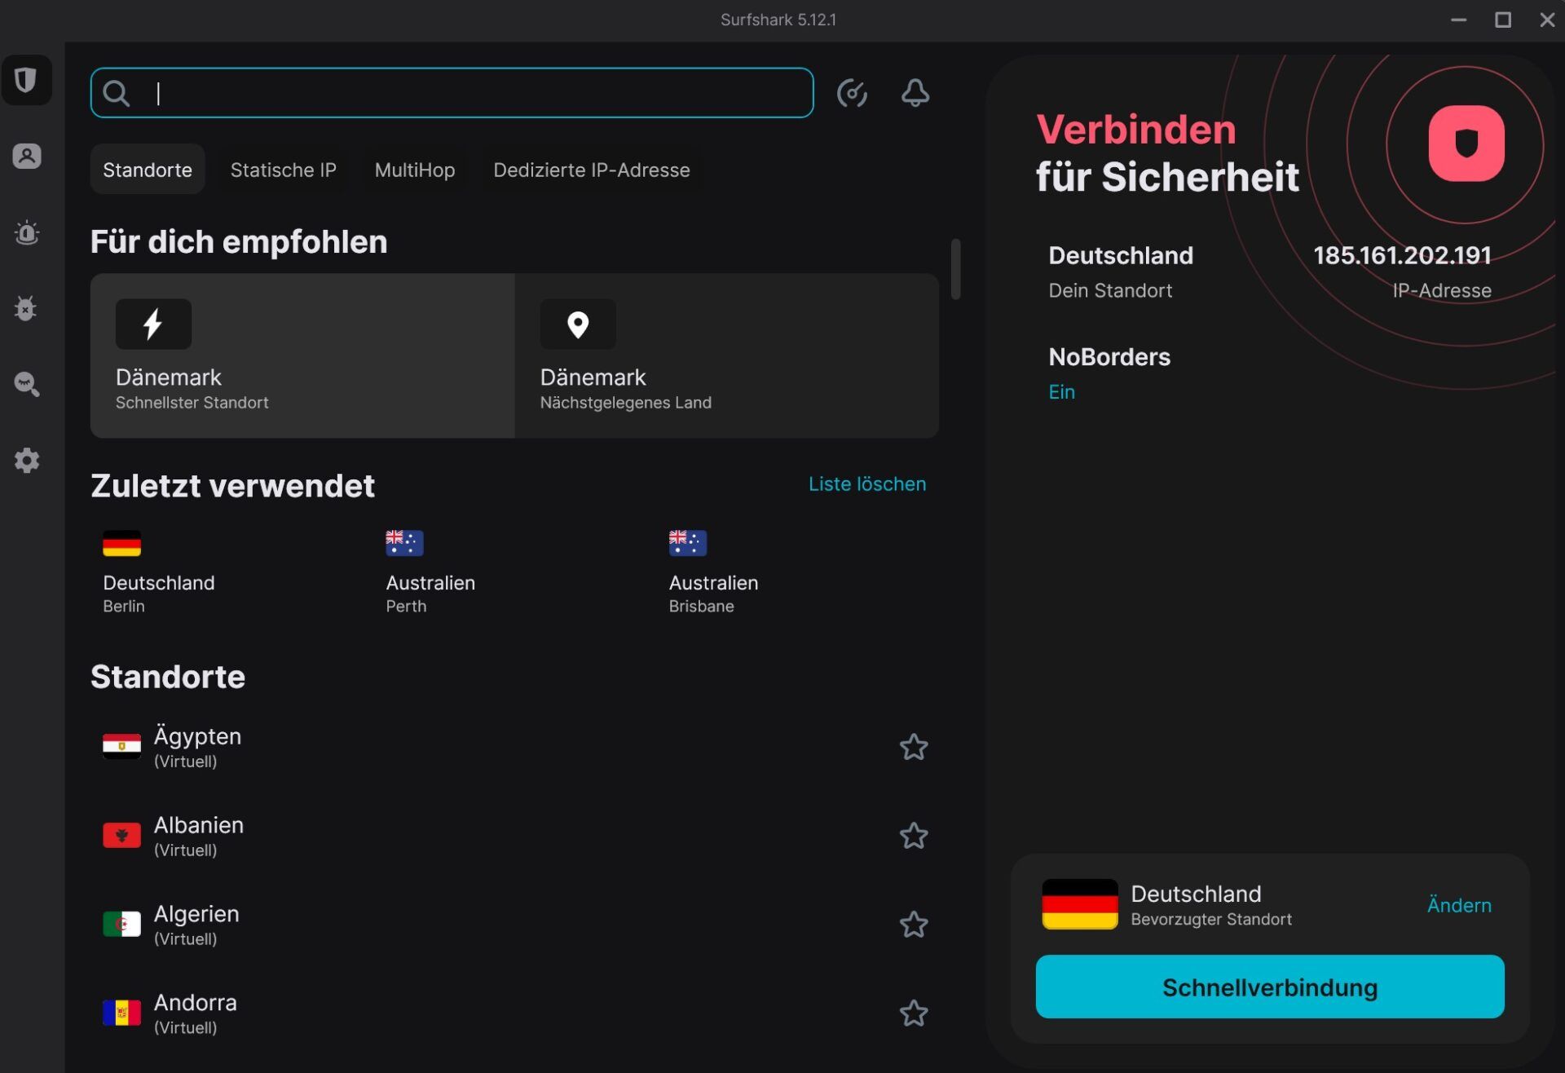
Task: Click the Andorra flag icon
Action: tap(121, 1013)
